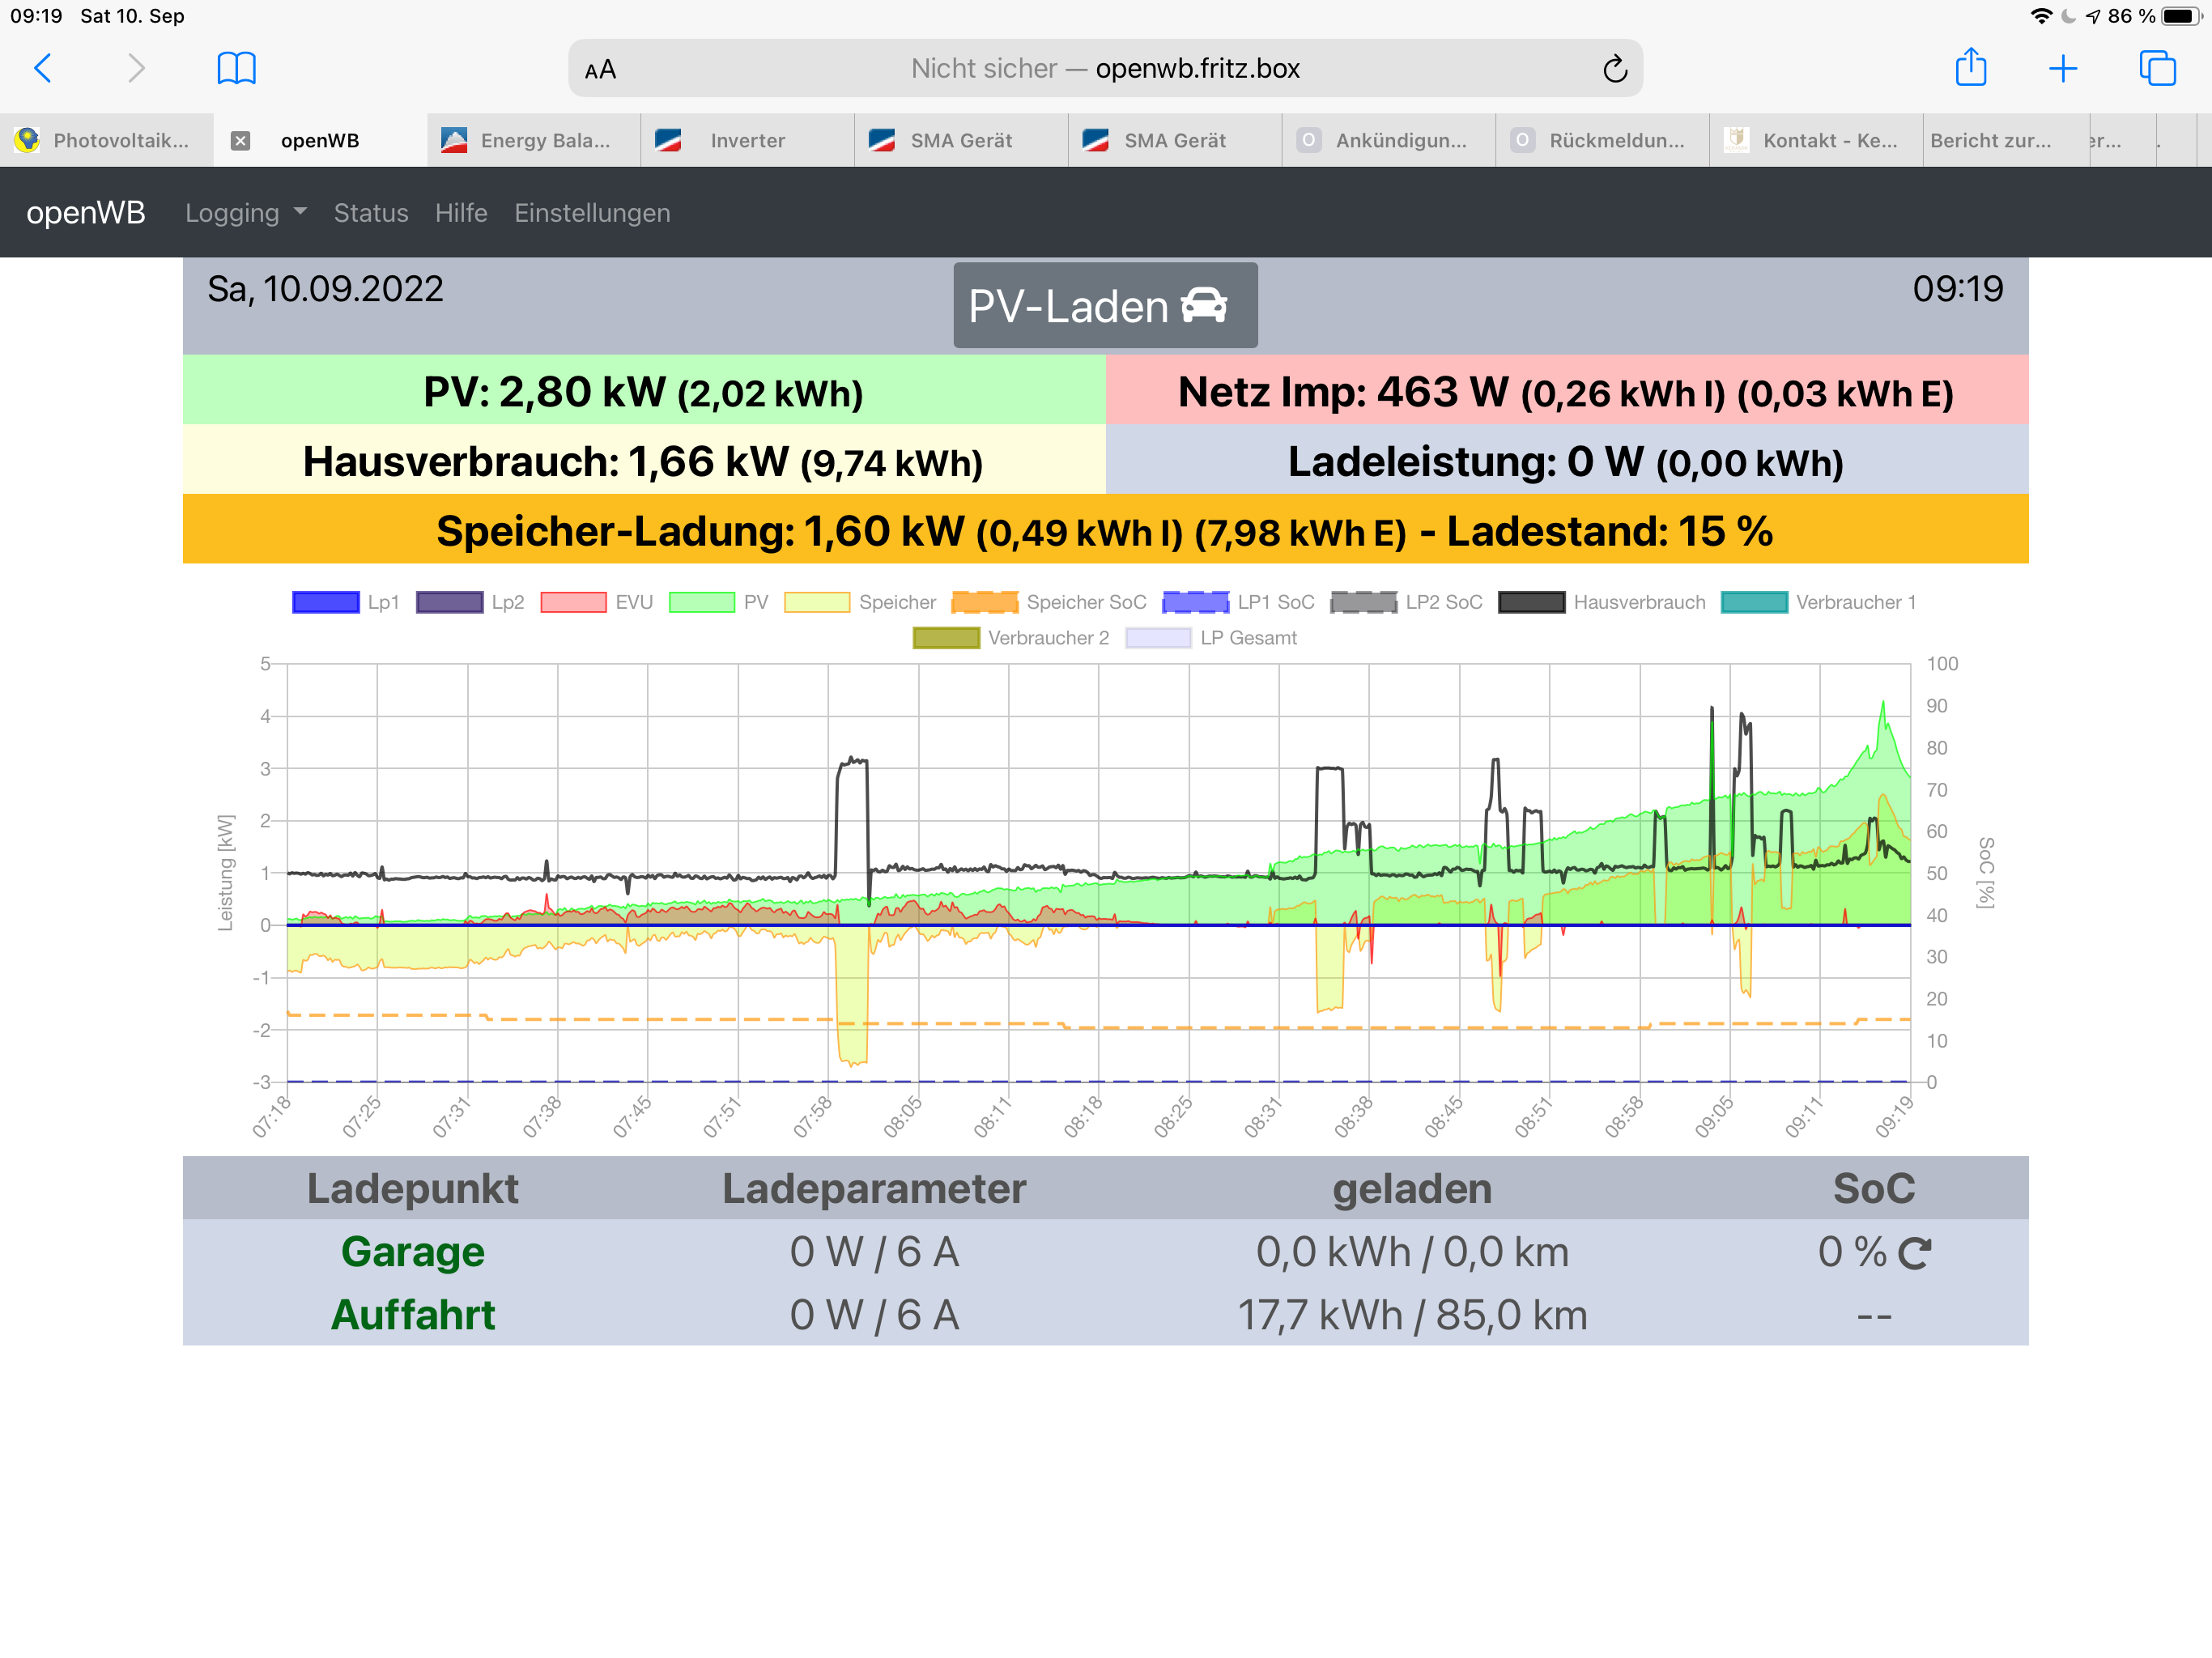Screen dimensions: 2212x1658
Task: Click the Garage charge point link
Action: click(412, 1252)
